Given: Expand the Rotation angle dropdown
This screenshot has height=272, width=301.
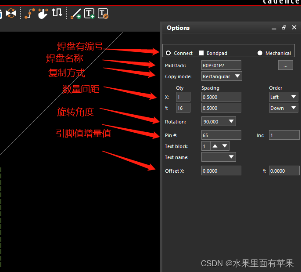Looking at the screenshot, I should (x=219, y=121).
